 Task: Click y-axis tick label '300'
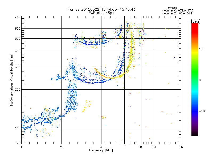[18, 67]
